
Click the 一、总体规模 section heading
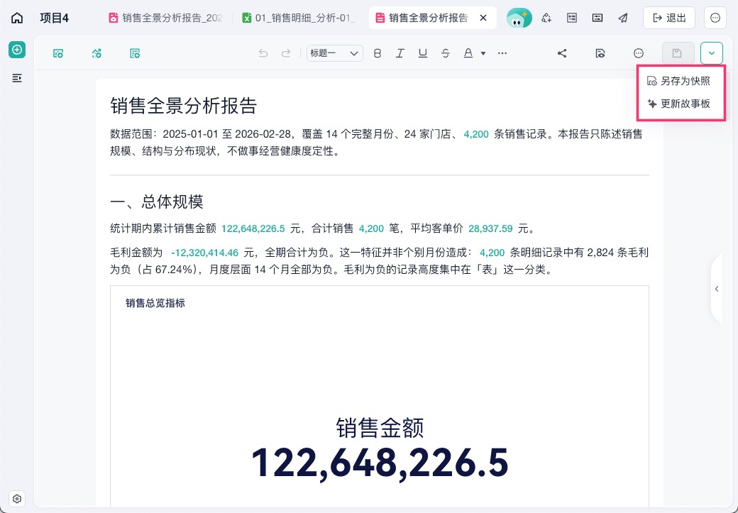tap(157, 202)
